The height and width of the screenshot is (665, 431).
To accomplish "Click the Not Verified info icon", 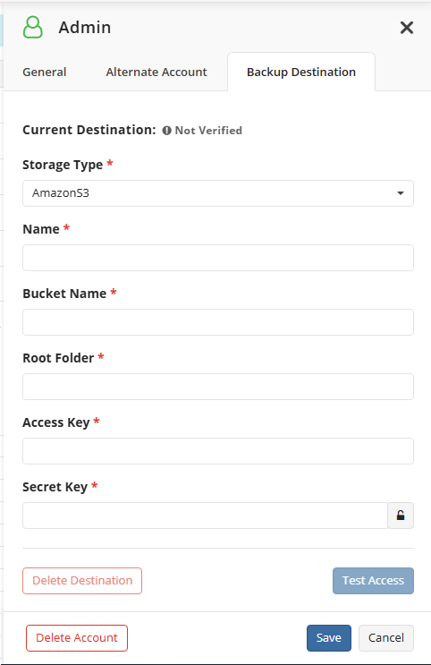I will [x=167, y=130].
